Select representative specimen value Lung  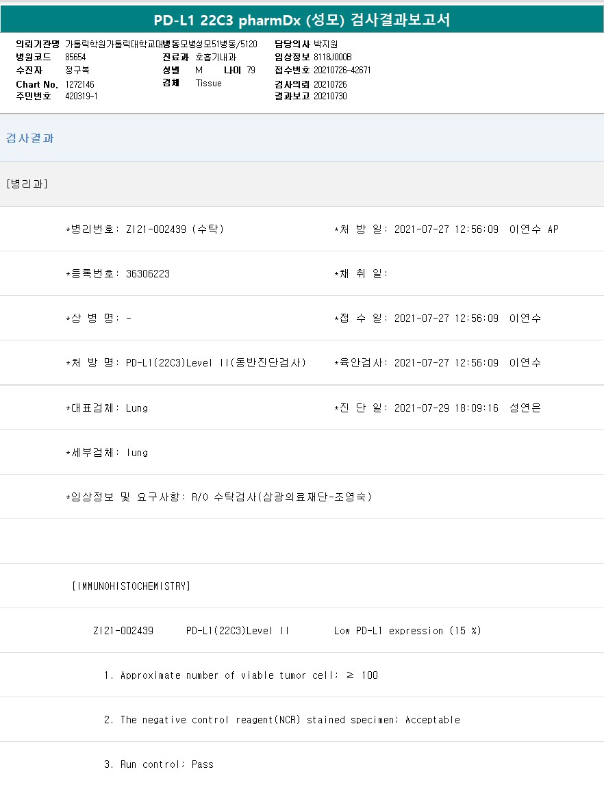click(x=136, y=408)
